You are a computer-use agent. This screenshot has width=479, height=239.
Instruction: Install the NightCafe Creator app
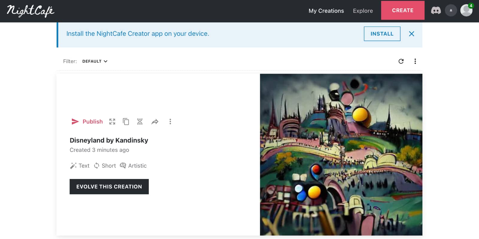coord(382,34)
